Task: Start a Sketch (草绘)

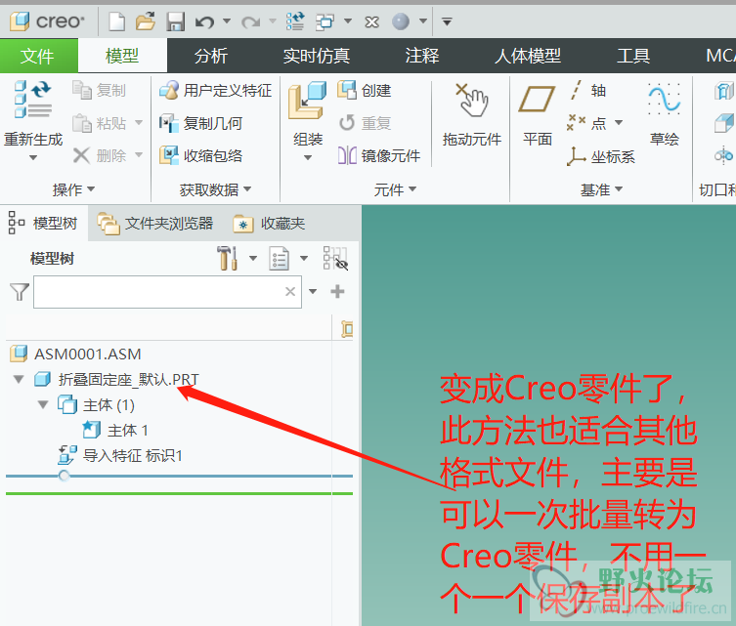Action: point(665,115)
